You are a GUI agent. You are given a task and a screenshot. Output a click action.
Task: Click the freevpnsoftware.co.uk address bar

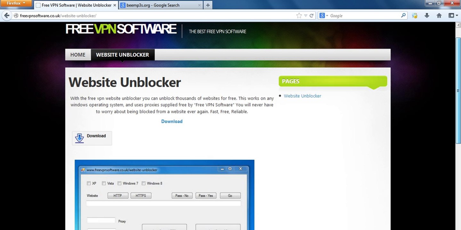tap(157, 15)
